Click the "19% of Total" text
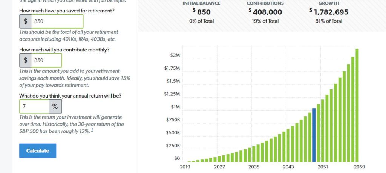The height and width of the screenshot is (173, 386). tap(265, 21)
